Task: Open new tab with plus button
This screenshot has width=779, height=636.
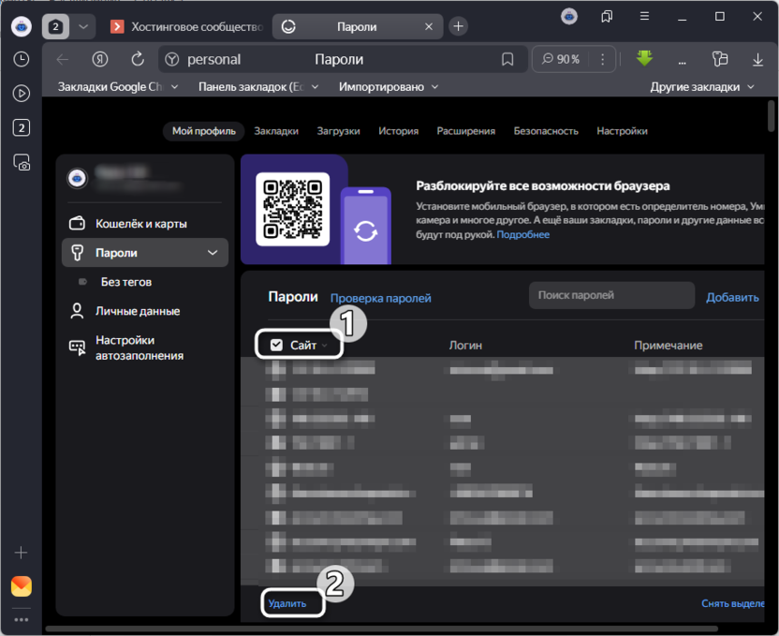Action: tap(458, 26)
